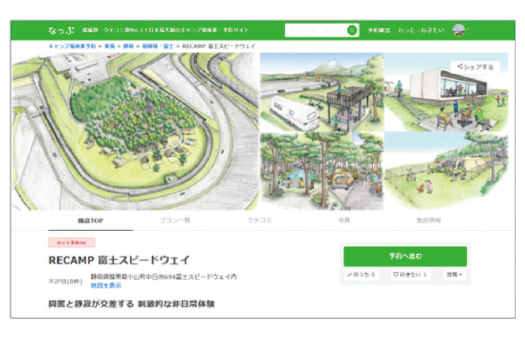Click the green search magnifier button
This screenshot has width=525, height=350.
pos(352,30)
